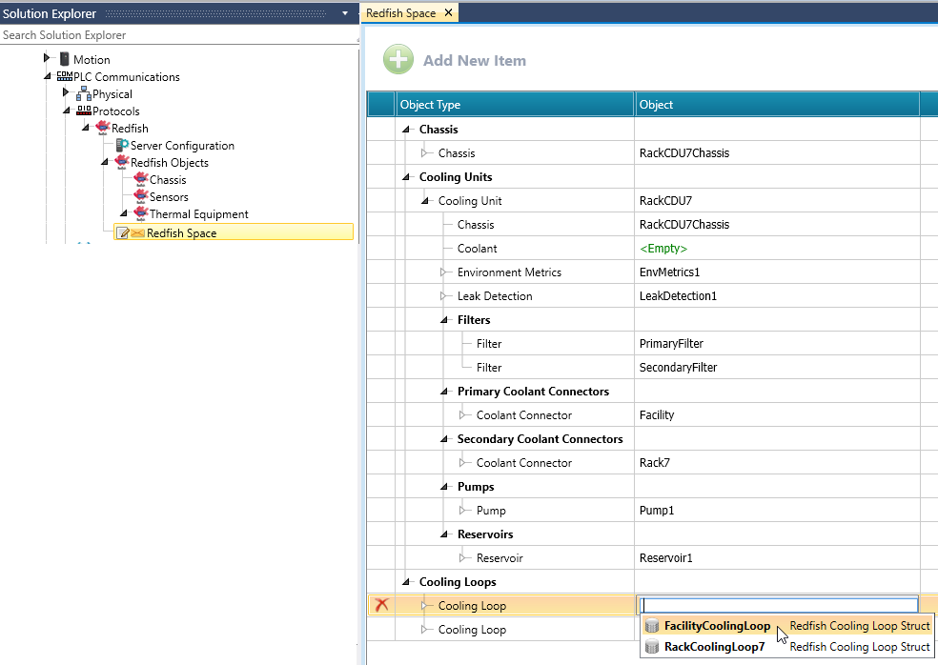Screen dimensions: 938x665
Task: Click the Thermal Equipment Redfish icon
Action: point(140,214)
